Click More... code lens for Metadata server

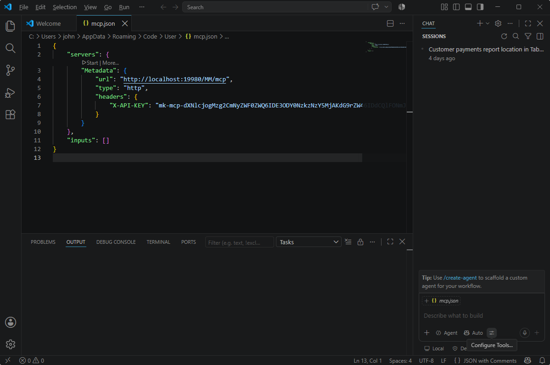[x=111, y=63]
